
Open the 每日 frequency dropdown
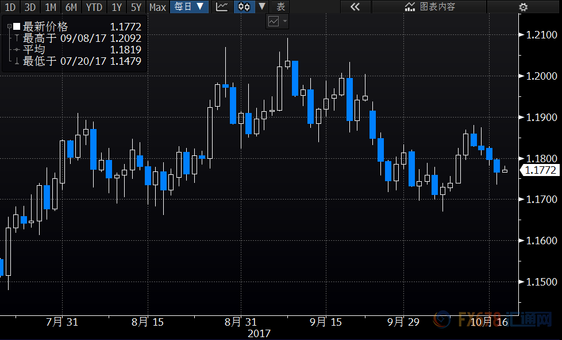click(189, 7)
